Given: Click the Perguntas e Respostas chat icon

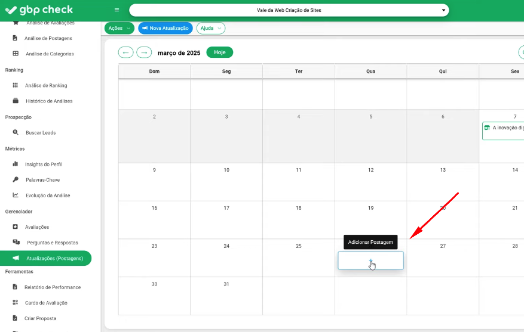Looking at the screenshot, I should coord(16,243).
